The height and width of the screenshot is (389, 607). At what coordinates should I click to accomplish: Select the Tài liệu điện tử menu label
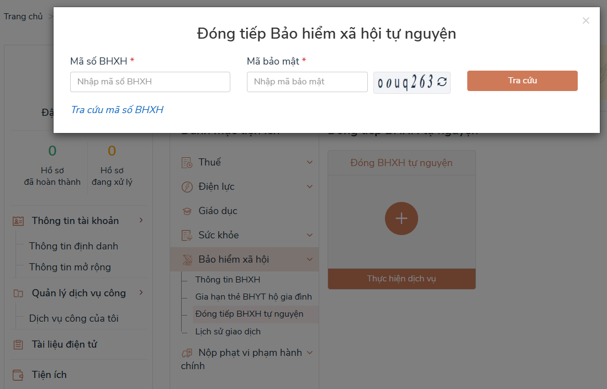(x=64, y=344)
